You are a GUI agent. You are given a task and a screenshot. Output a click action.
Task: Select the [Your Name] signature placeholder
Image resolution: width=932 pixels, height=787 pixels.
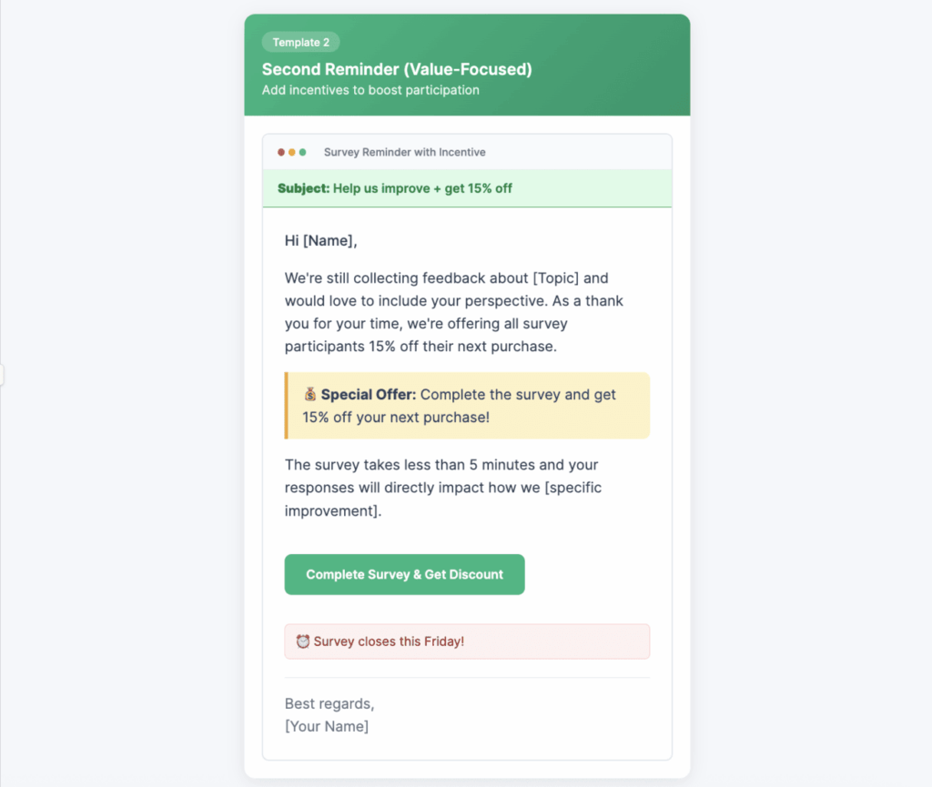(327, 726)
